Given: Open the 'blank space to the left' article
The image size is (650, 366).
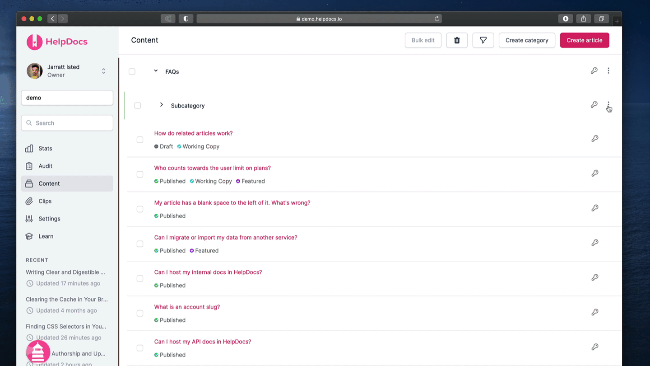Looking at the screenshot, I should click(x=232, y=203).
